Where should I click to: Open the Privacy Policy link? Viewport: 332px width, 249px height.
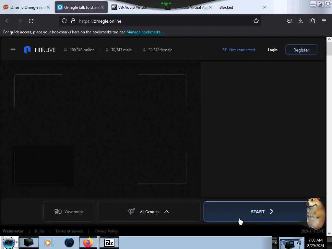click(x=106, y=231)
